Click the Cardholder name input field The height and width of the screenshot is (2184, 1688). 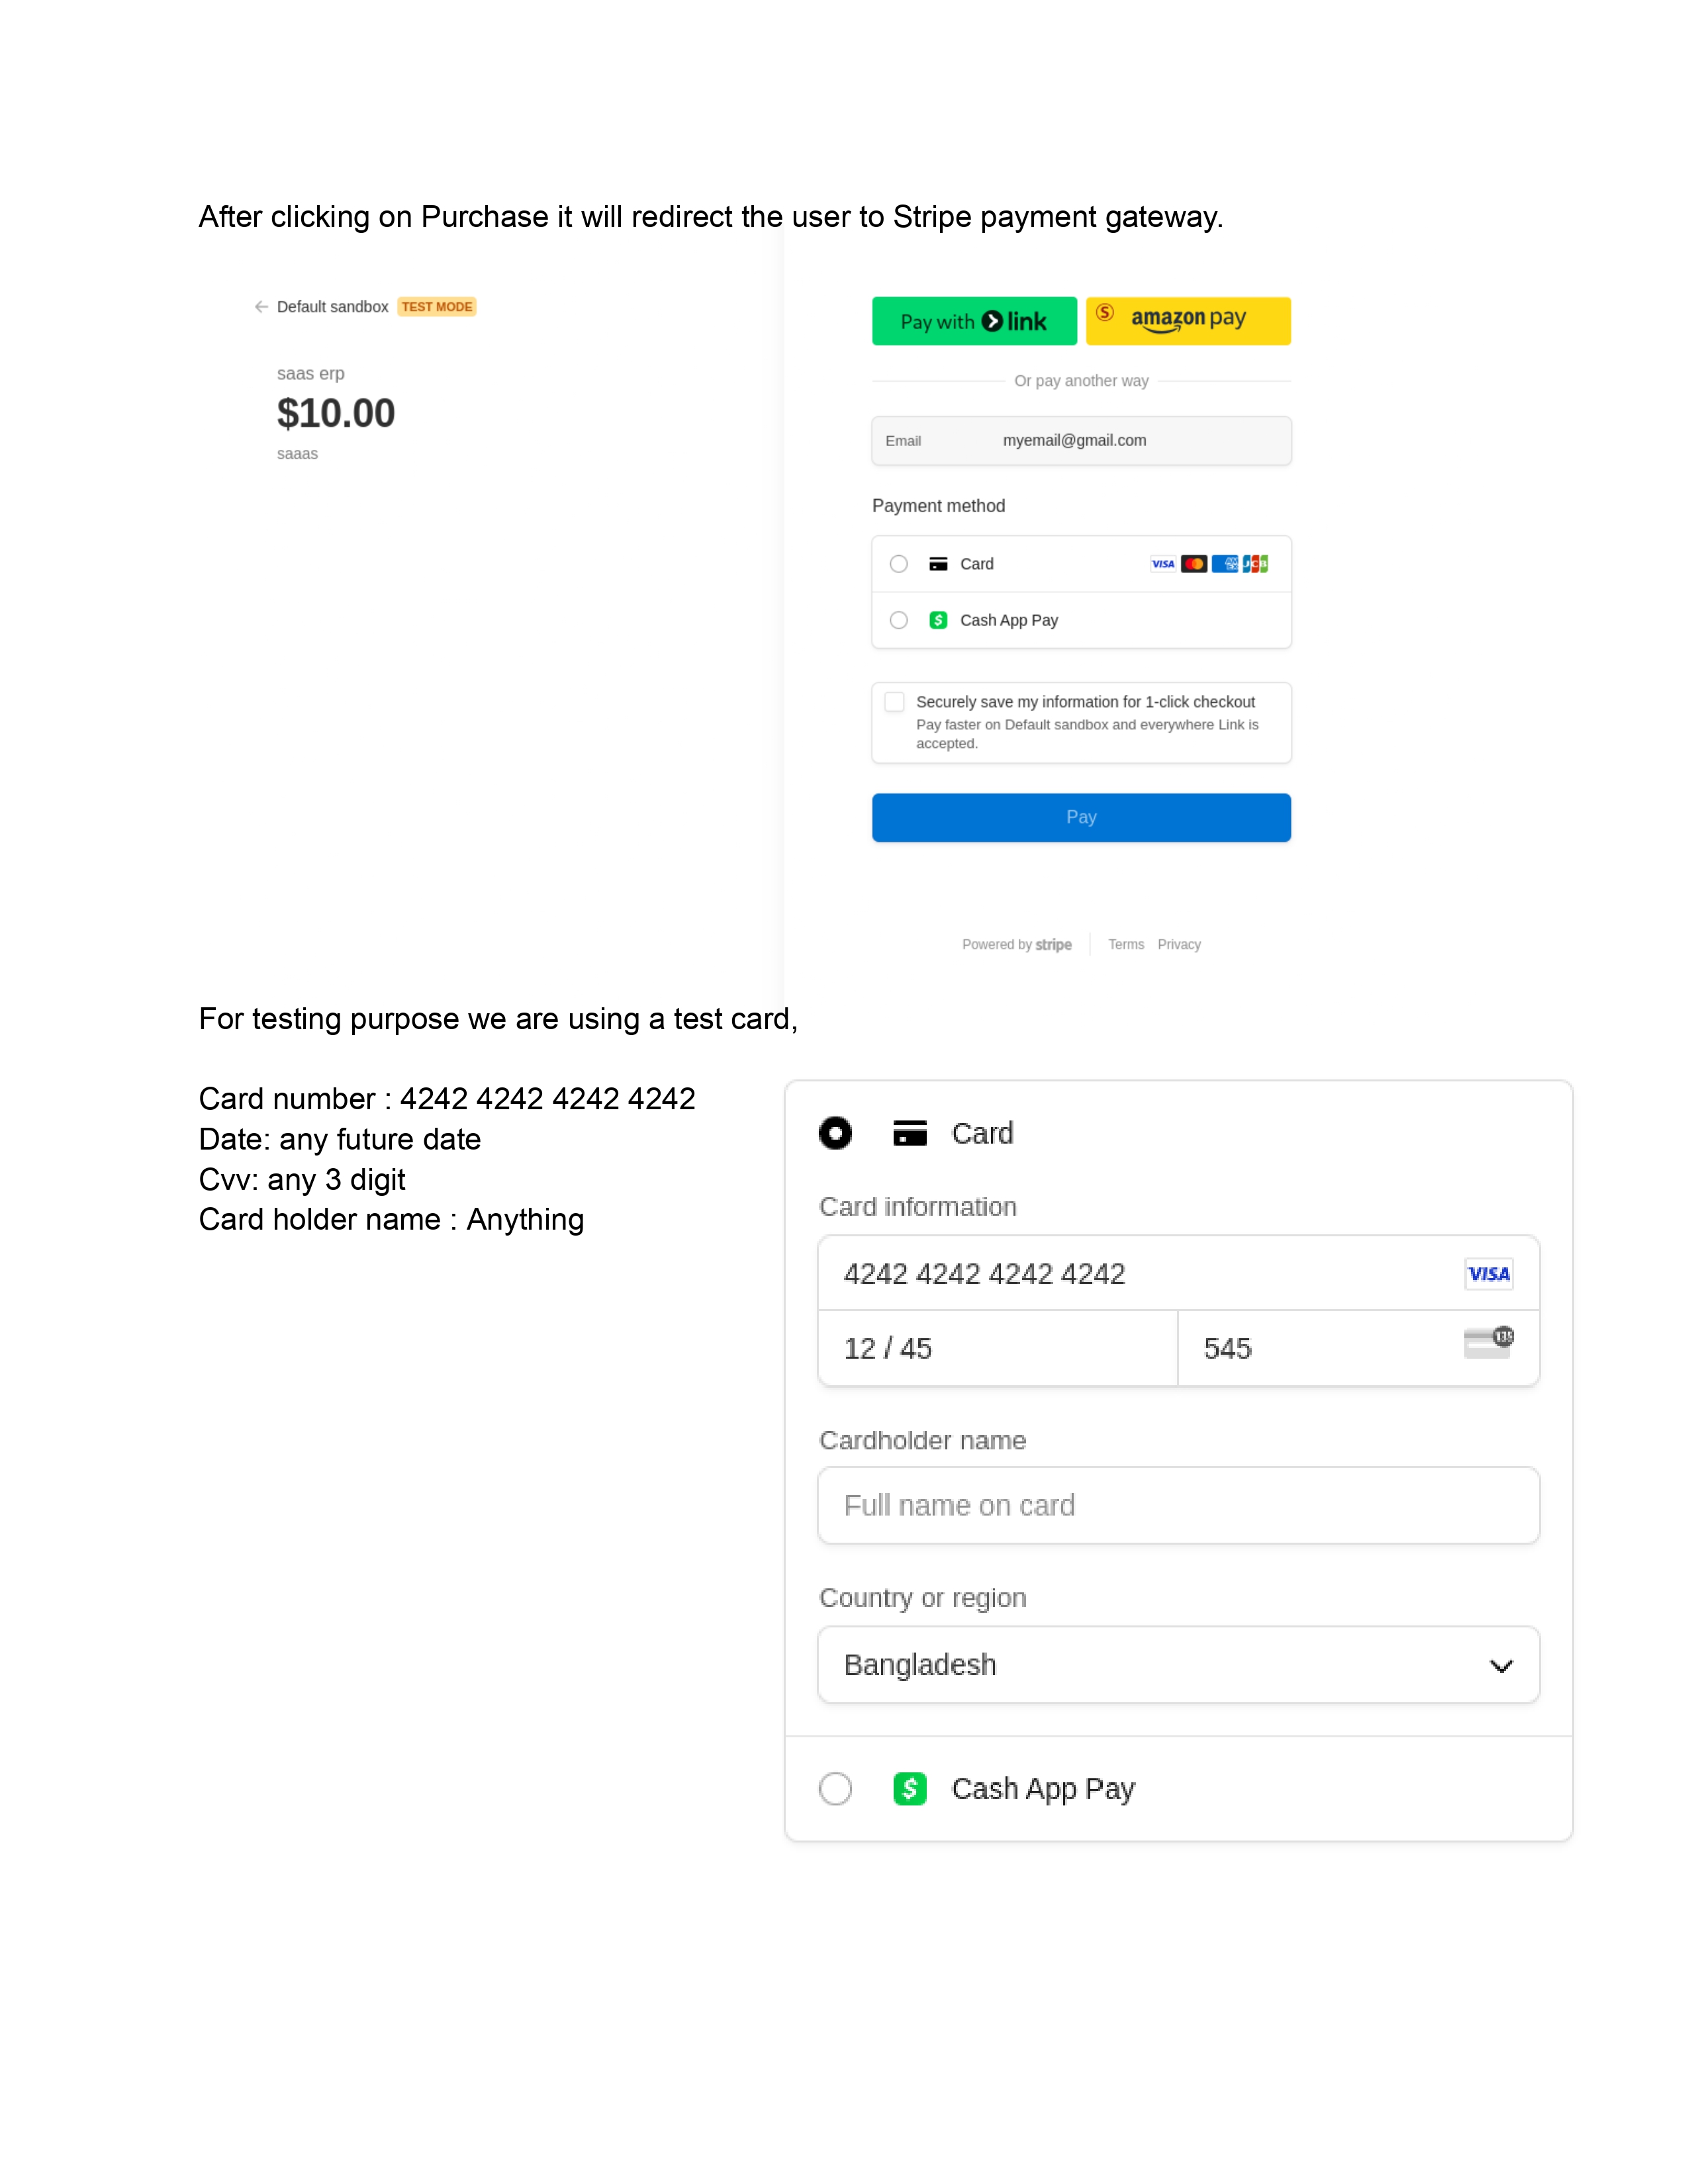1177,1505
